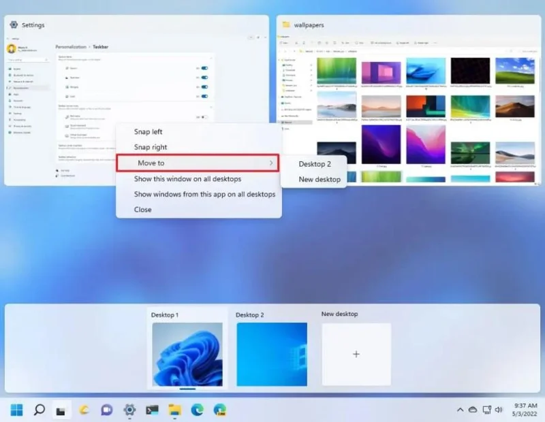This screenshot has height=422, width=545.
Task: Click Sort in wallpapers Explorer toolbar
Action: [345, 43]
